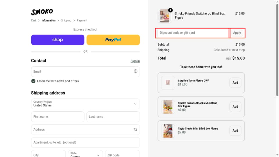Click the Smoko Friends Snacks thumbnail
Image resolution: width=279 pixels, height=157 pixels.
pyautogui.click(x=168, y=107)
